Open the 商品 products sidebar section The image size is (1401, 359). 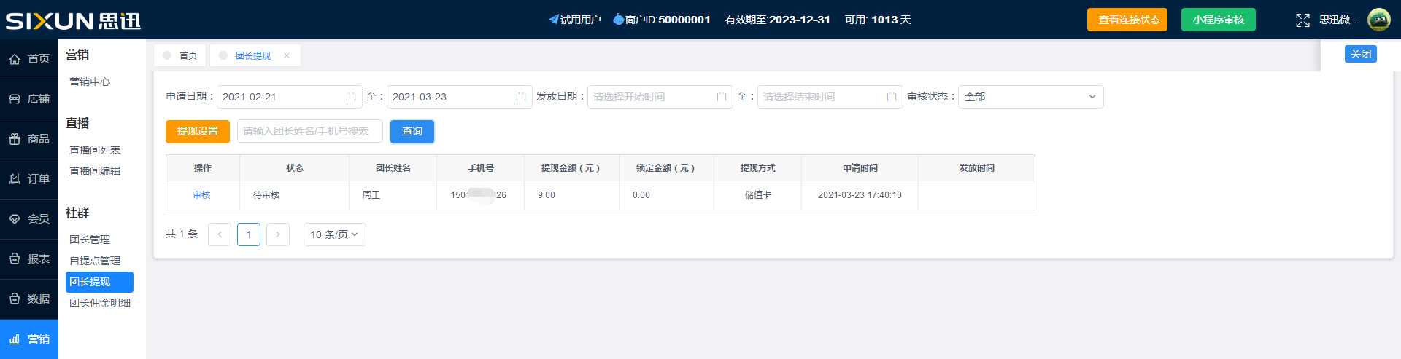pos(29,139)
